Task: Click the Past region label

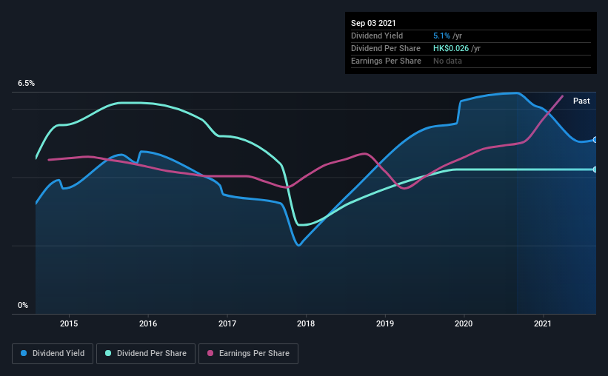Action: coord(581,101)
